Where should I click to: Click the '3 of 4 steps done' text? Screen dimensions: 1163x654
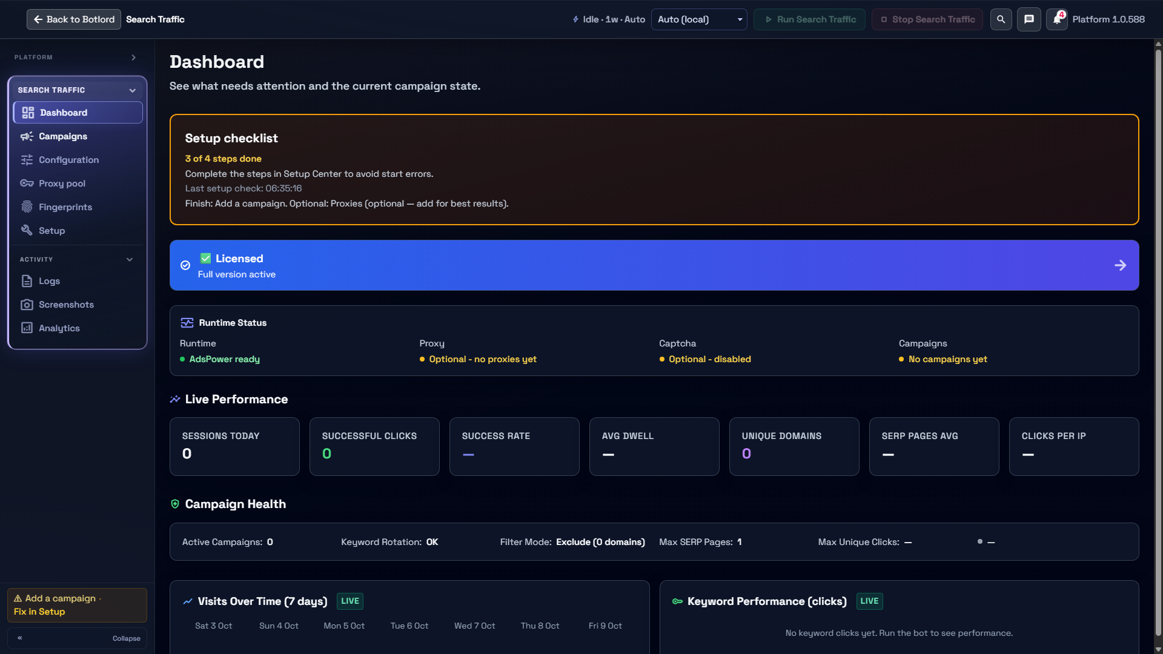tap(223, 159)
